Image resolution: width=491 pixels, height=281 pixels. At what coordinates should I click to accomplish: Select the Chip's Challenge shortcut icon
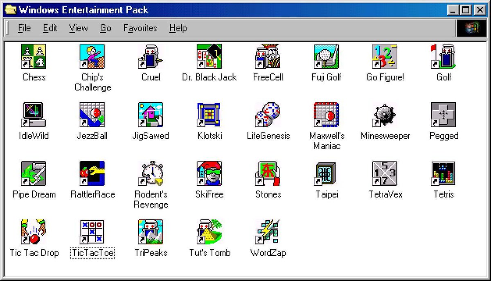click(92, 56)
